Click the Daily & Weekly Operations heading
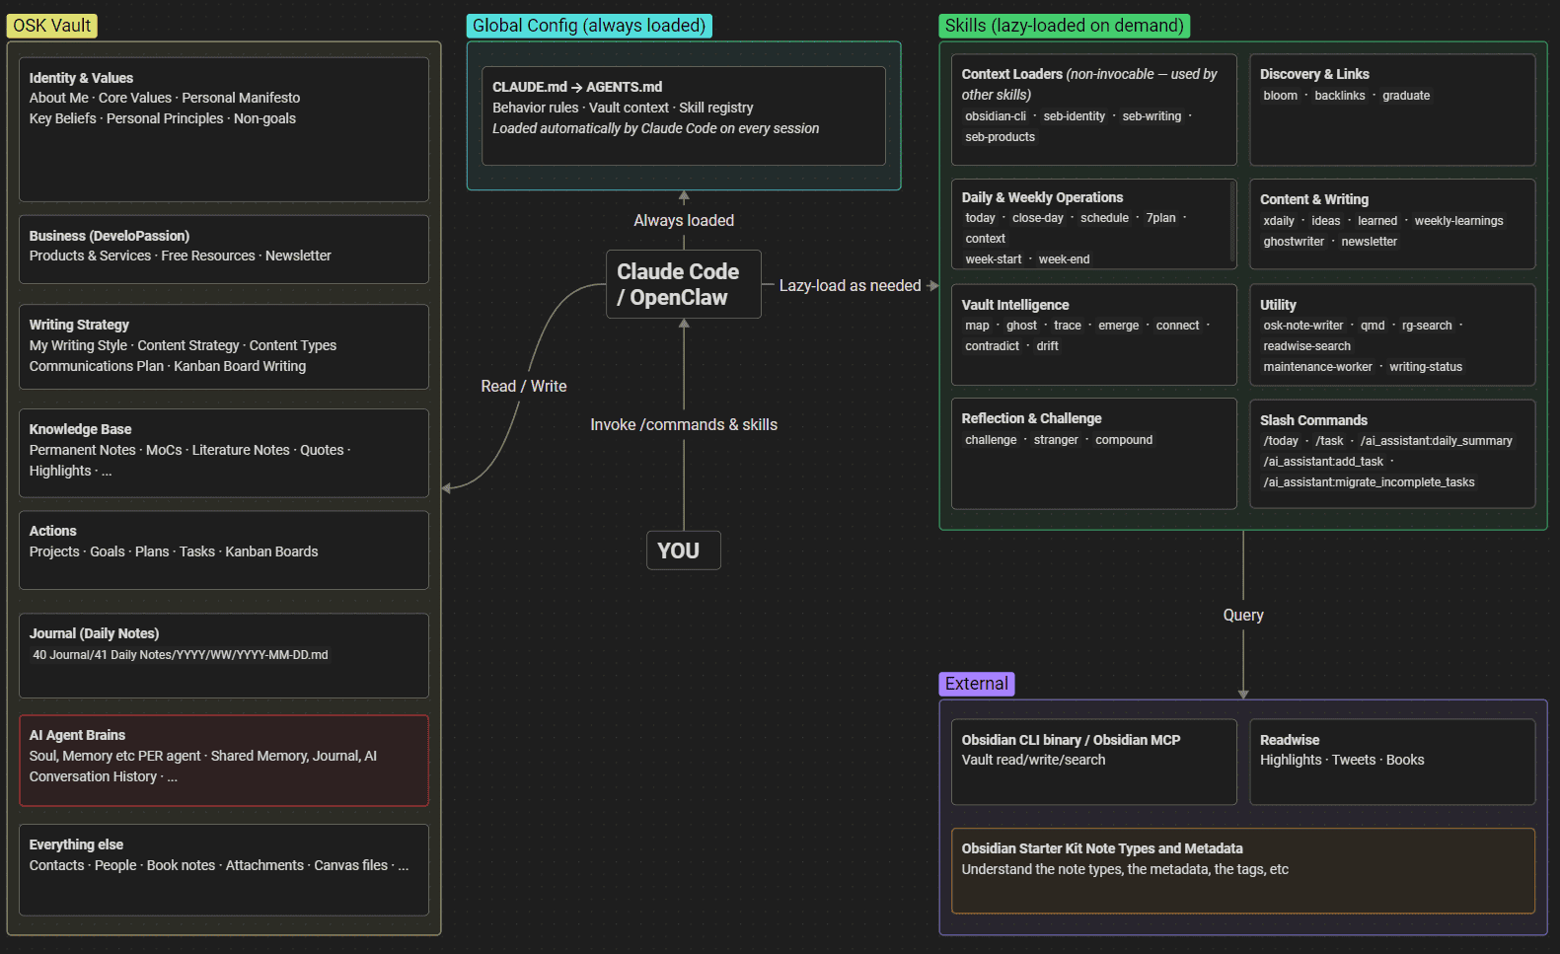The width and height of the screenshot is (1560, 954). click(1042, 197)
